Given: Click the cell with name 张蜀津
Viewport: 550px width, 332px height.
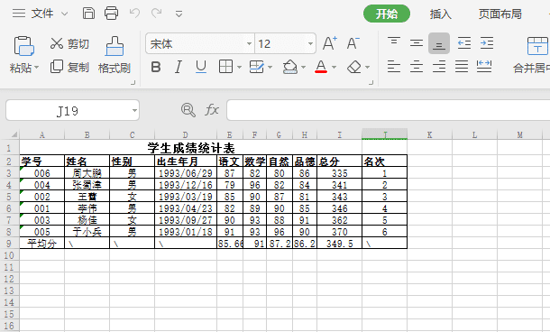Looking at the screenshot, I should 87,185.
